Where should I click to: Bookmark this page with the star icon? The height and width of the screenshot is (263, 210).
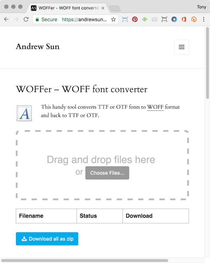113,19
